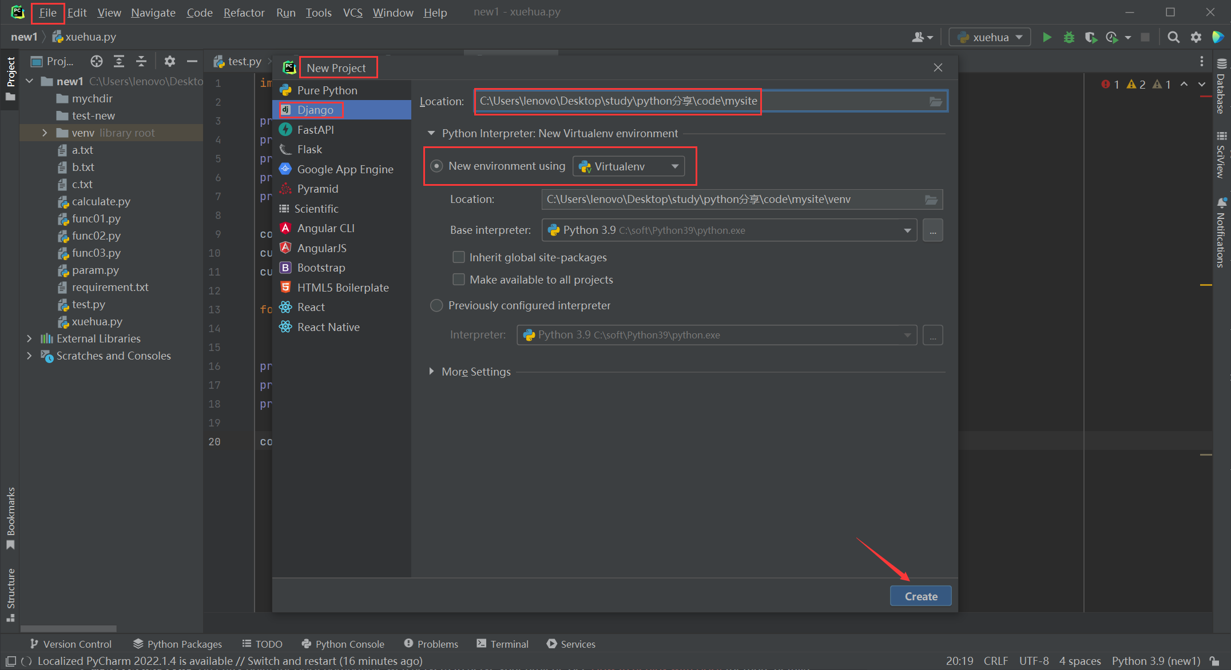Collapse Python Interpreter section

[x=431, y=133]
